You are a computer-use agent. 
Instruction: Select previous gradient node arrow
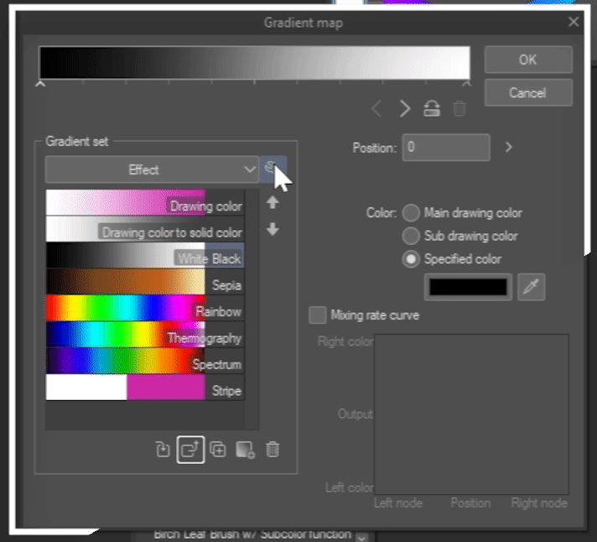point(376,109)
